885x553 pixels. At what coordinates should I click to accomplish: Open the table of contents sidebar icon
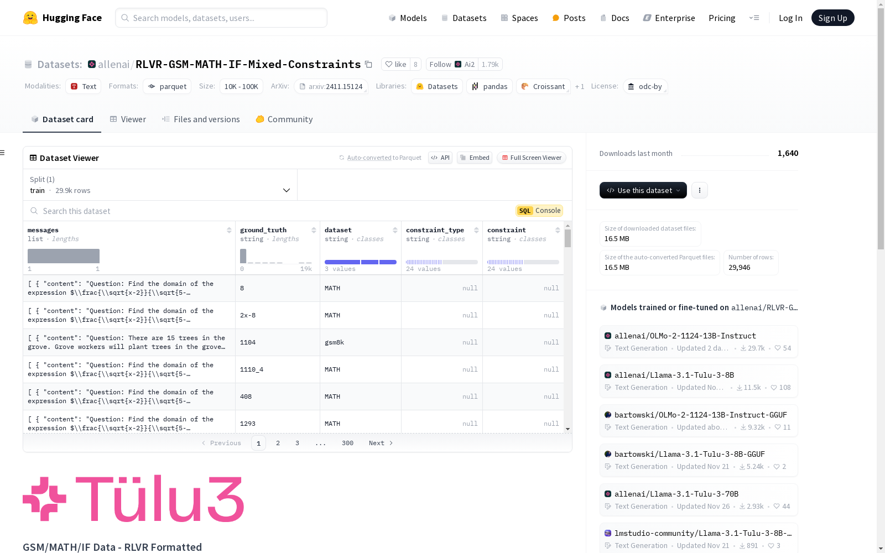[3, 153]
